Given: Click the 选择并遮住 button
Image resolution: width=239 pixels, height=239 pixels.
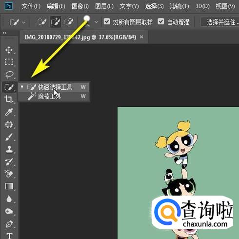Looking at the screenshot, I should coord(220,22).
